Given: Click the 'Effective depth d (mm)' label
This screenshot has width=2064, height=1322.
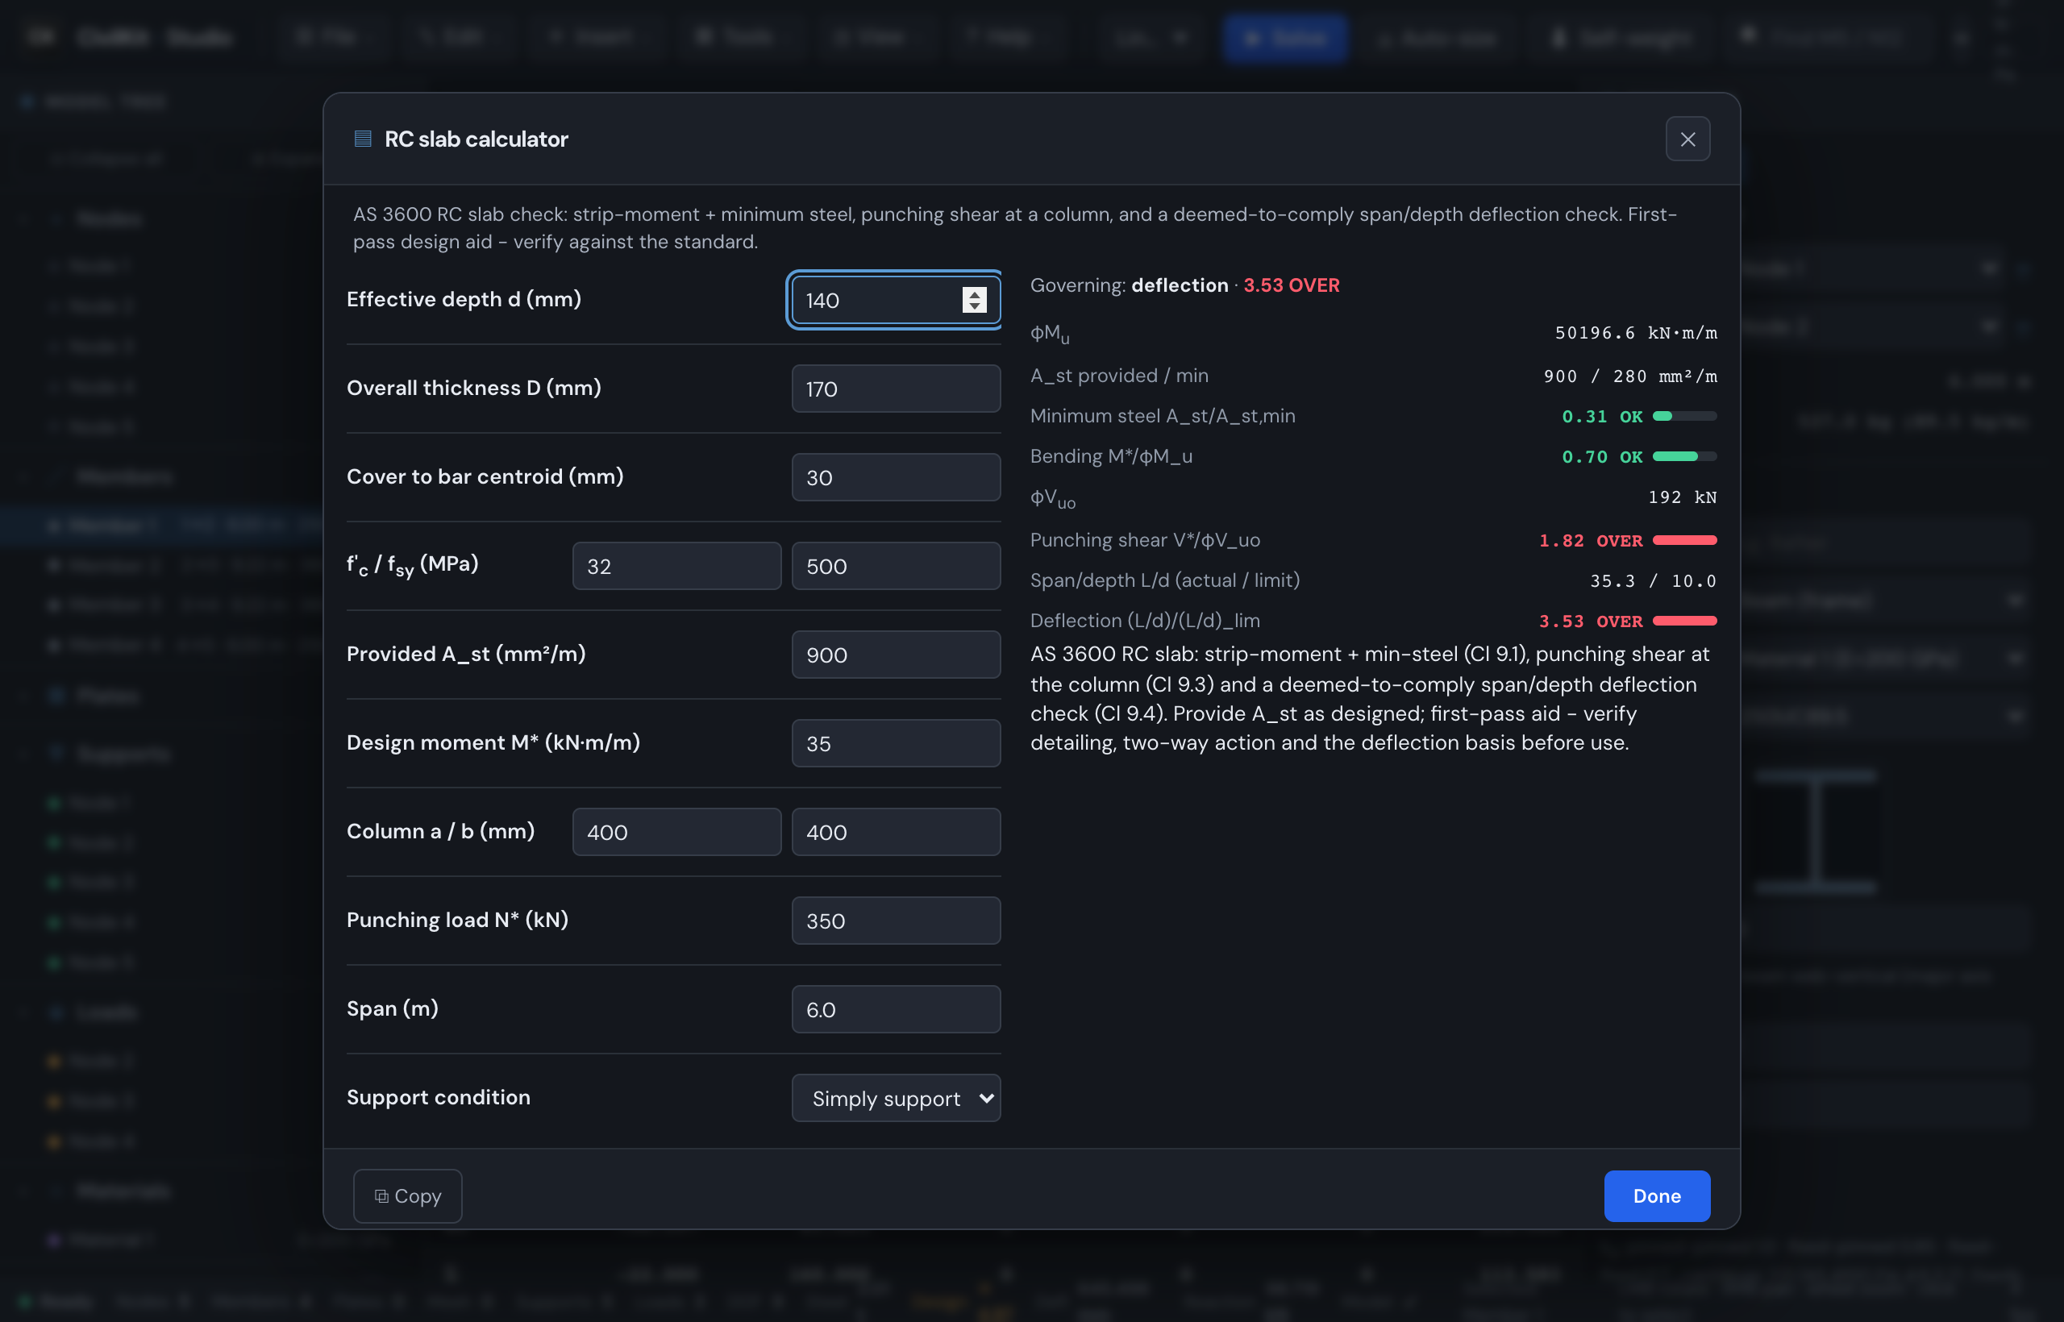Looking at the screenshot, I should (x=464, y=299).
